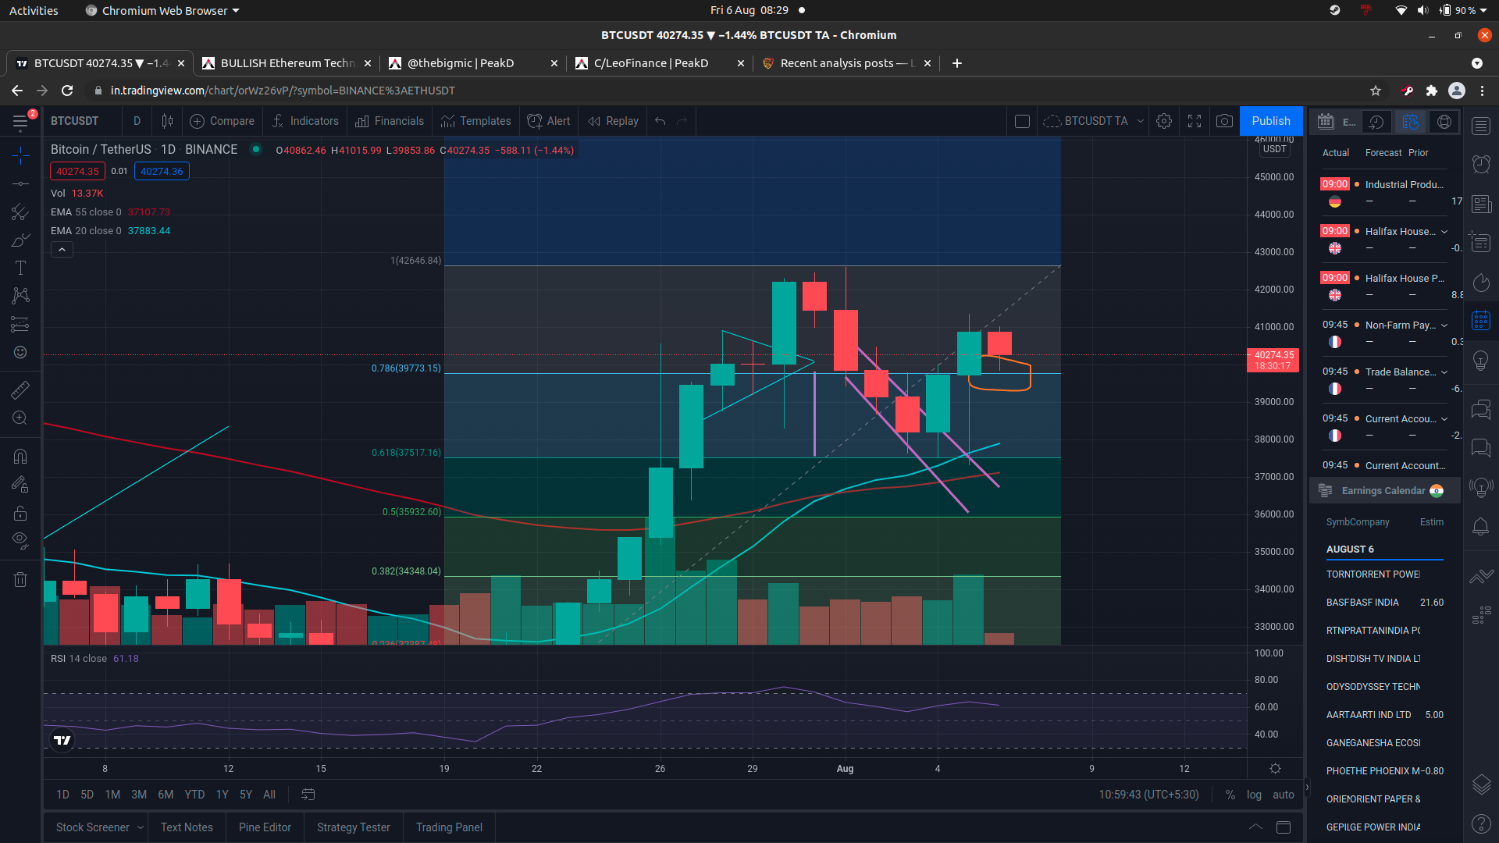
Task: Click the trash remove drawings icon
Action: (x=20, y=579)
